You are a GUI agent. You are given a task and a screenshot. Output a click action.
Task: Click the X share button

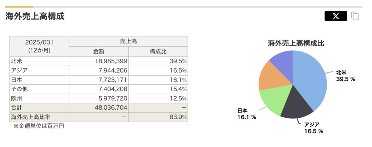(336, 16)
